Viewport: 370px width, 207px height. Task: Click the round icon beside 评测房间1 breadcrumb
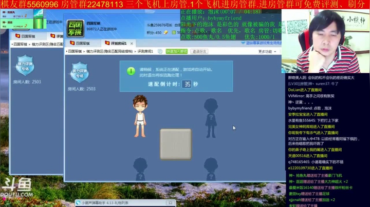[x=160, y=51]
